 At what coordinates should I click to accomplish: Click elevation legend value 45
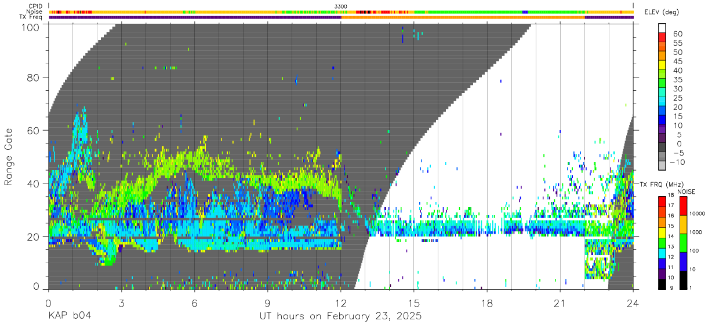pos(678,61)
